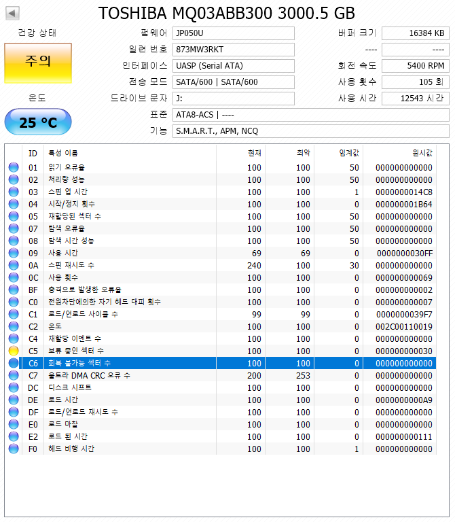Click the 원시값 column header

click(400, 153)
